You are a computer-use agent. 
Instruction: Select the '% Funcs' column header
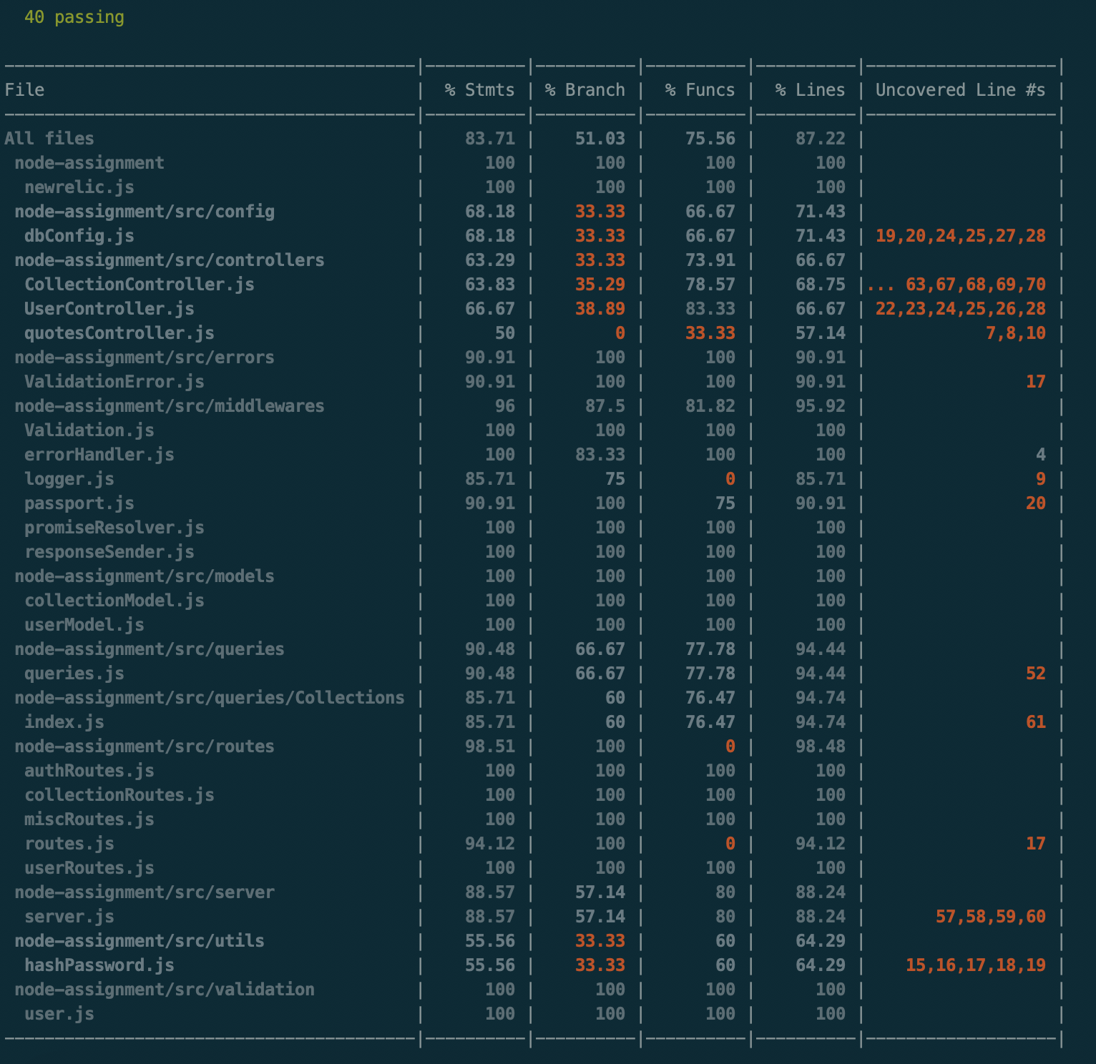(700, 90)
